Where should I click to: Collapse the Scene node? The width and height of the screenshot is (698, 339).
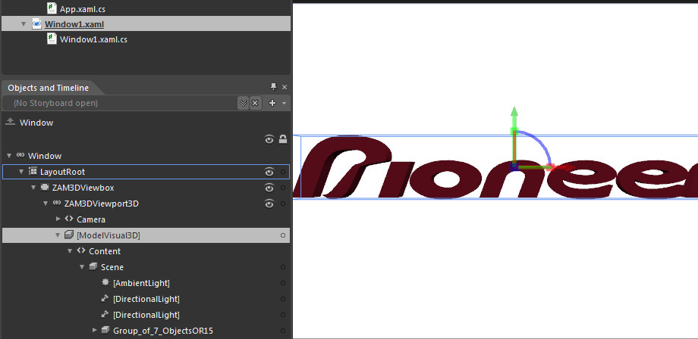pos(82,267)
